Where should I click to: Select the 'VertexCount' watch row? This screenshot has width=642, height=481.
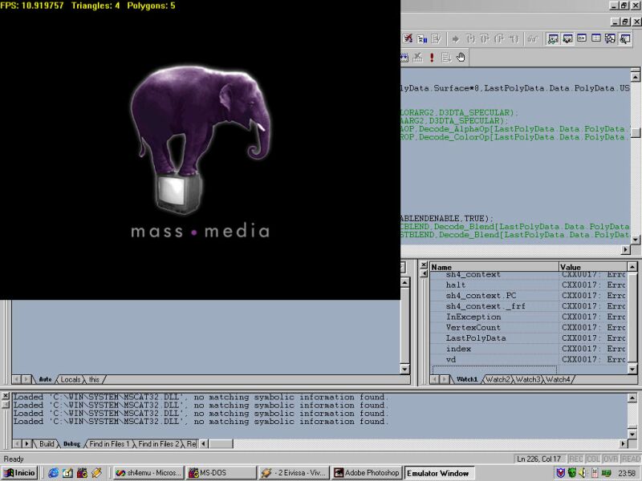coord(528,328)
